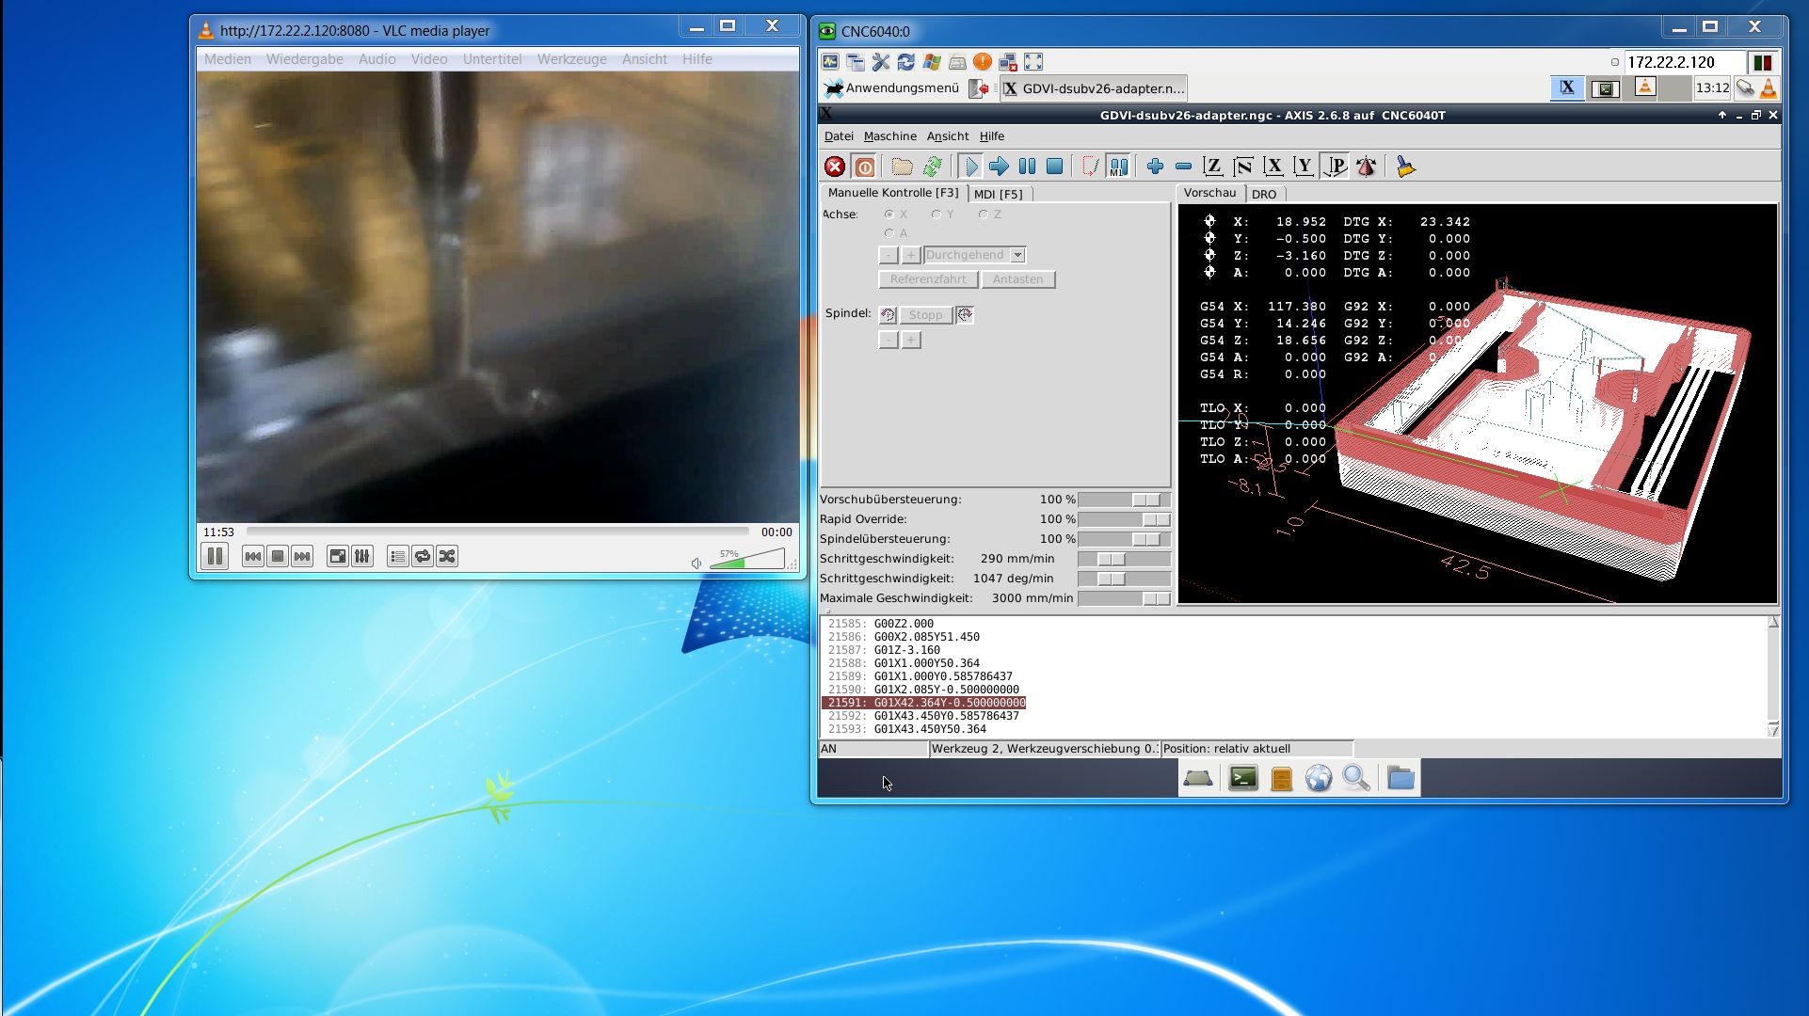Viewport: 1809px width, 1016px height.
Task: Open the Maschine menu
Action: pyautogui.click(x=889, y=136)
